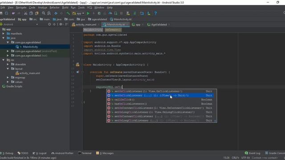This screenshot has height=160, width=285.
Task: Choose setOnLongClickListener(l: View.OnLongClickListener!) suggestion
Action: point(160,112)
